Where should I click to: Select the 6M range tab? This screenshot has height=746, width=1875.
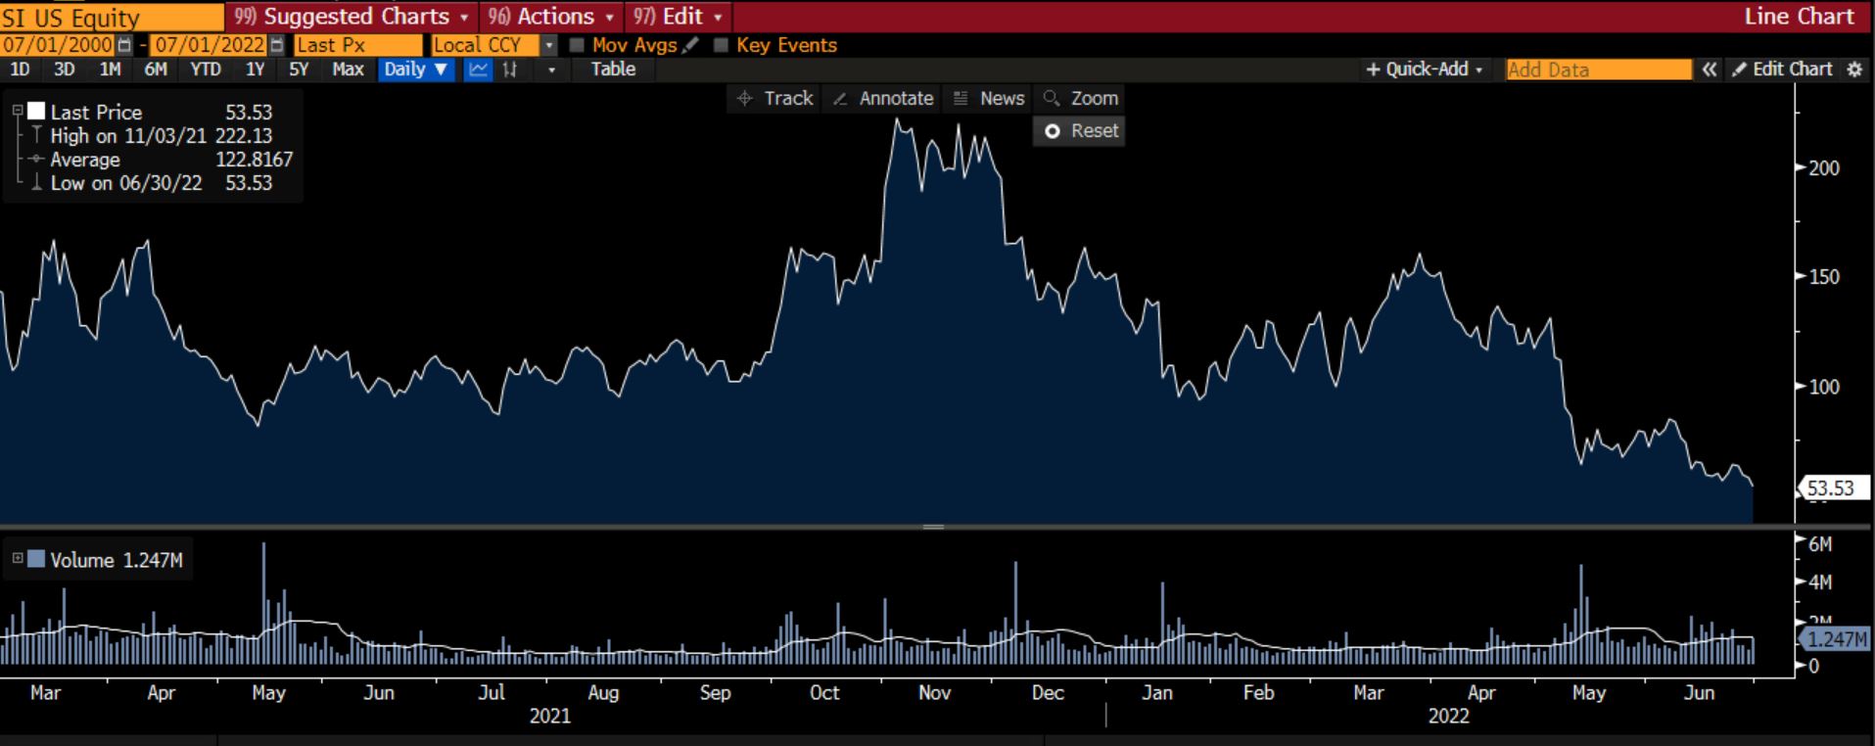[x=156, y=70]
